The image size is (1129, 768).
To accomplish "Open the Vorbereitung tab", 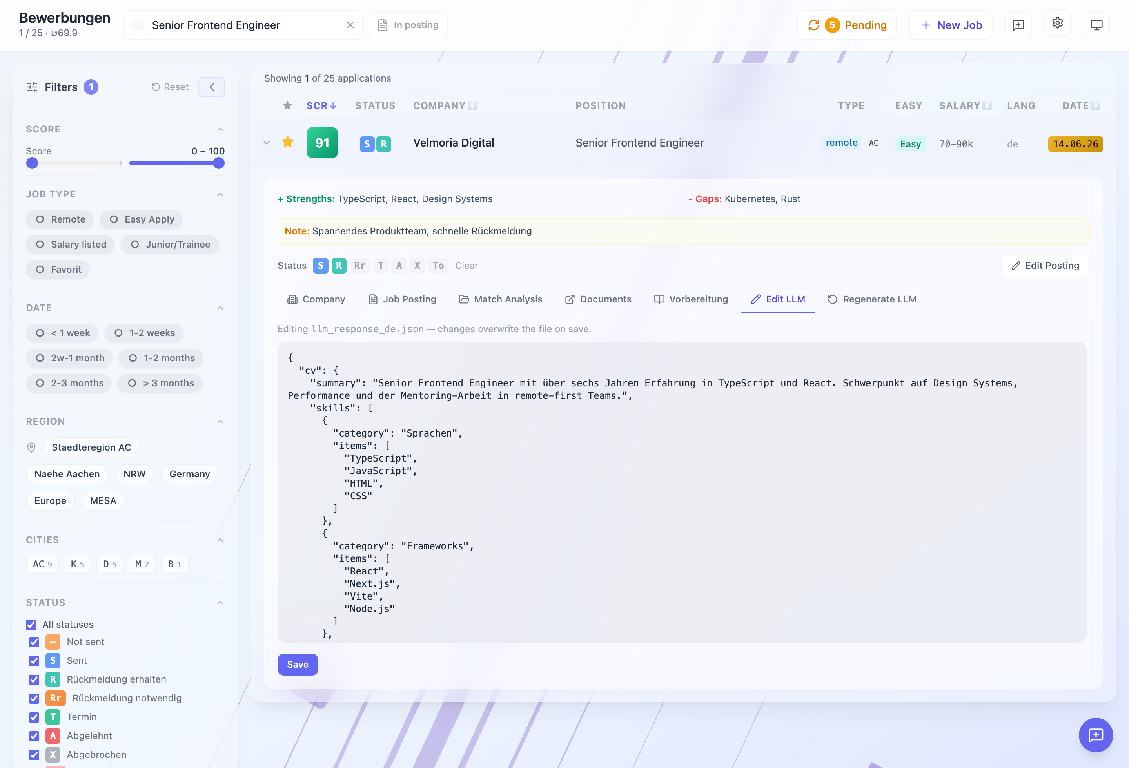I will [691, 299].
